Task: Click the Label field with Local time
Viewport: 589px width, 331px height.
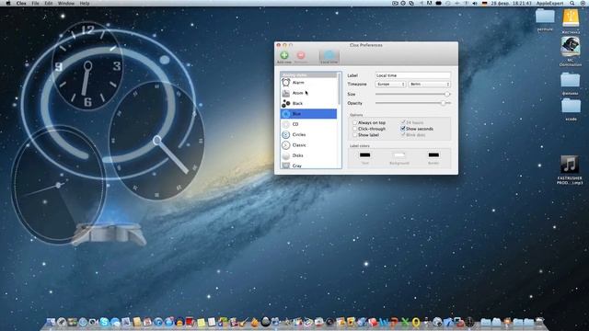Action: tap(413, 75)
